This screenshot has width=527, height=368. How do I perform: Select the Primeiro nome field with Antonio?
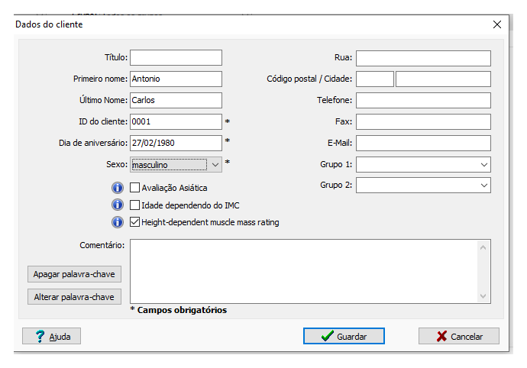[x=176, y=79]
